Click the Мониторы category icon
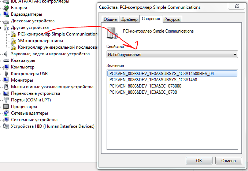 point(6,80)
